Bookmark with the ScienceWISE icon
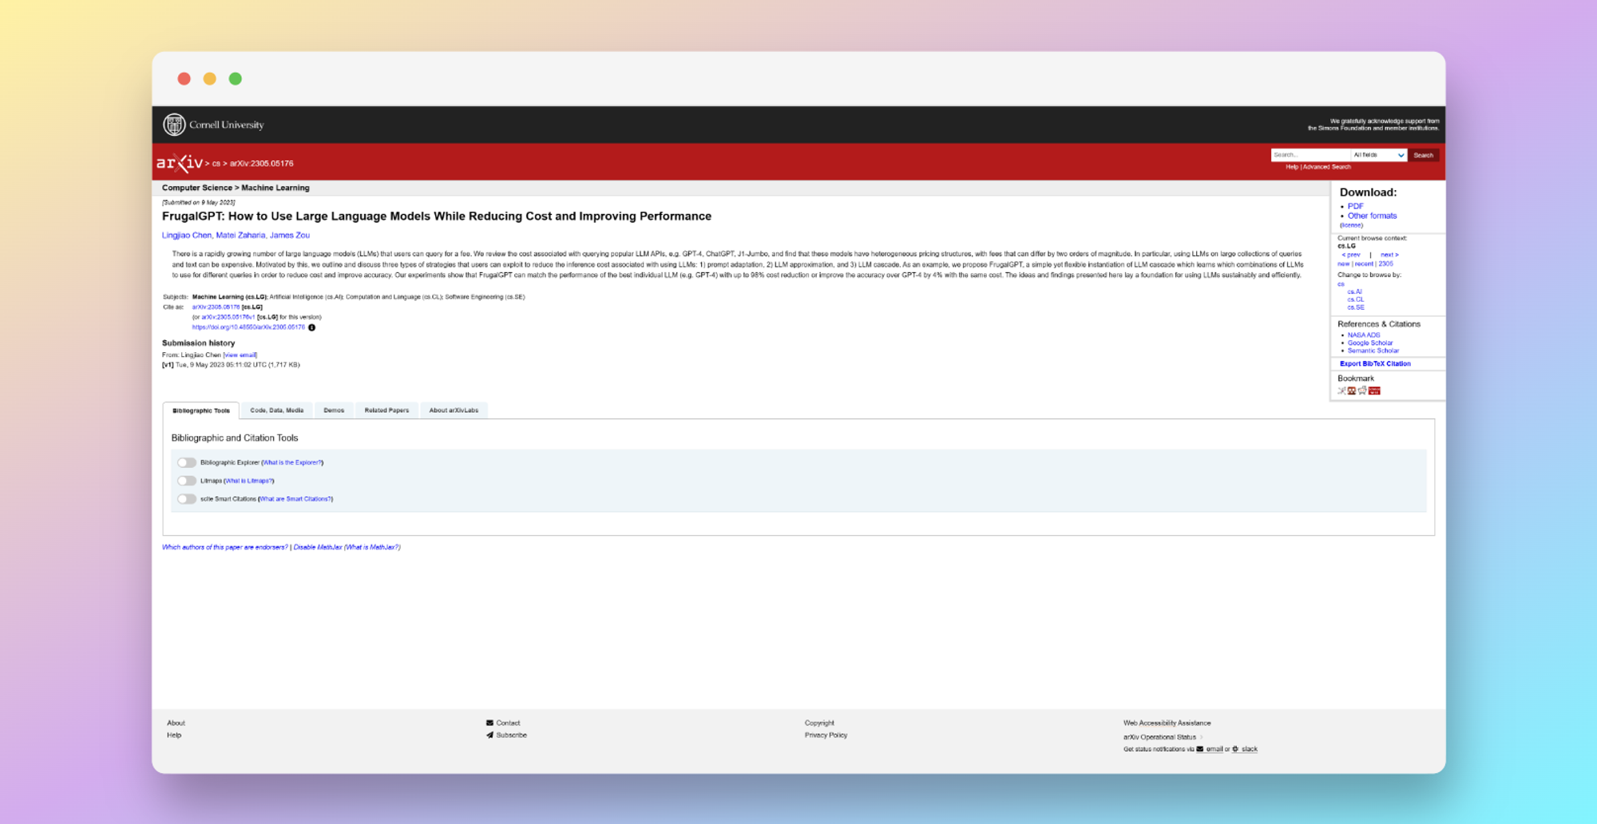 1374,390
